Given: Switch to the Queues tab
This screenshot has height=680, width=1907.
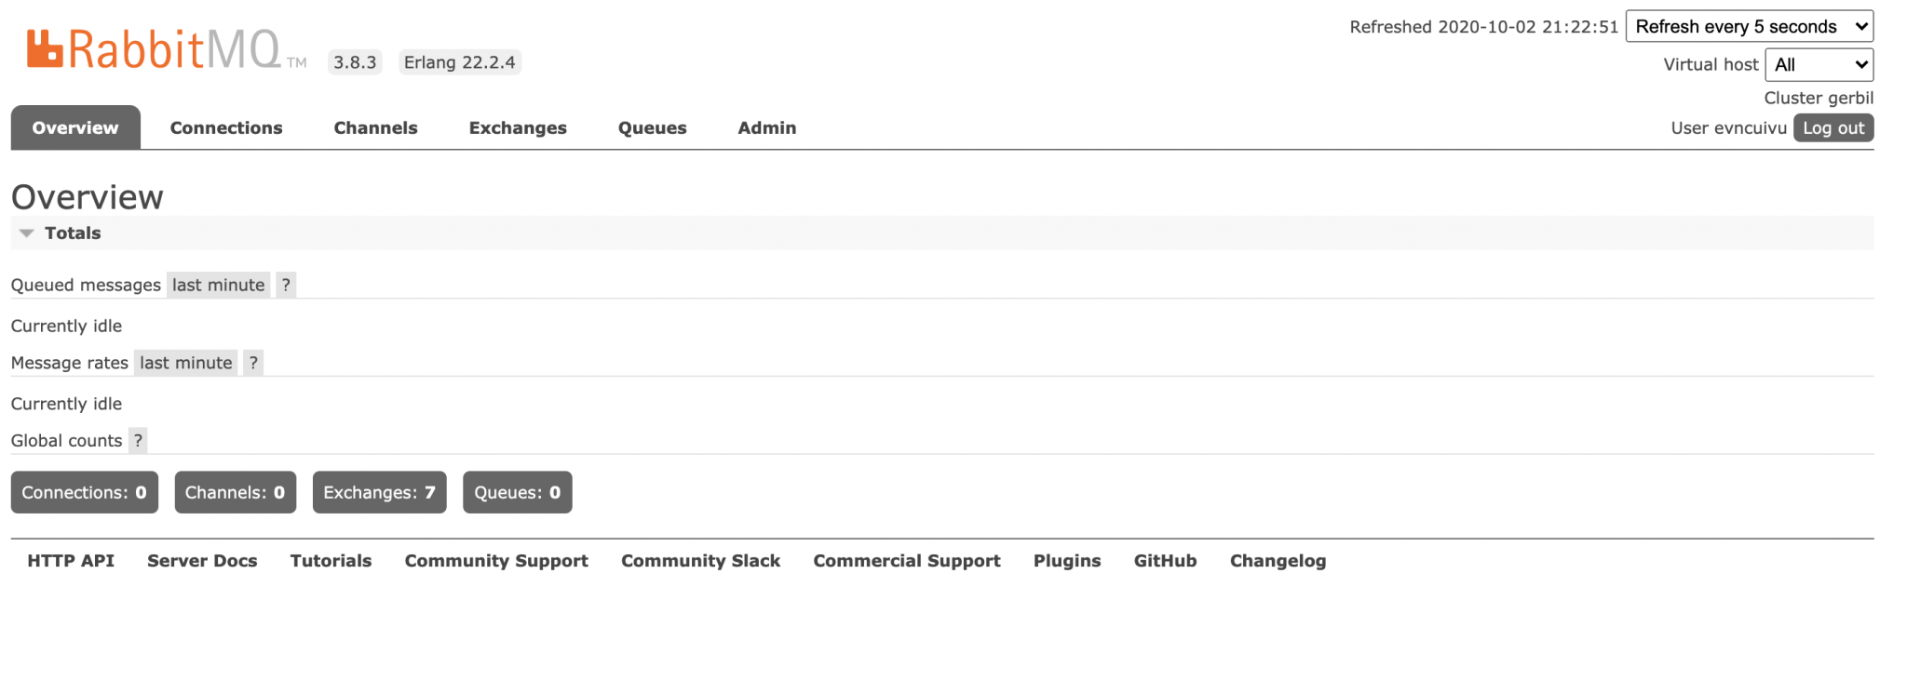Looking at the screenshot, I should (x=652, y=127).
